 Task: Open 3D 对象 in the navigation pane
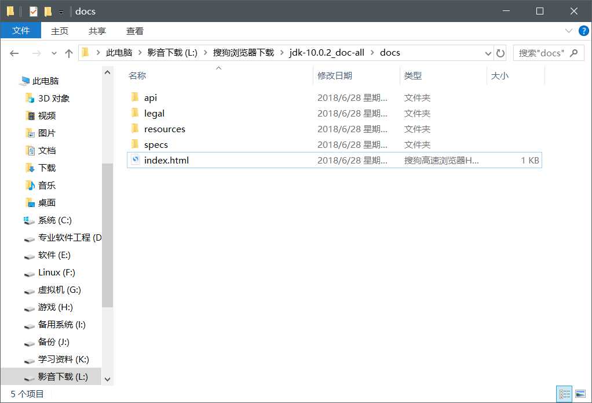point(54,99)
